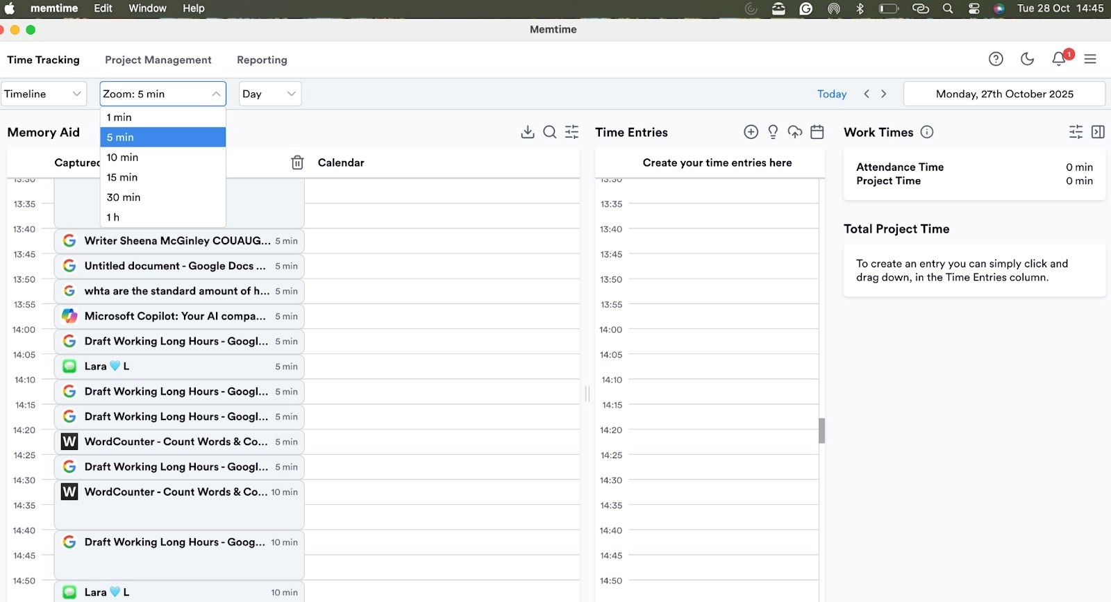1111x602 pixels.
Task: Go to previous day arrow
Action: pyautogui.click(x=867, y=94)
